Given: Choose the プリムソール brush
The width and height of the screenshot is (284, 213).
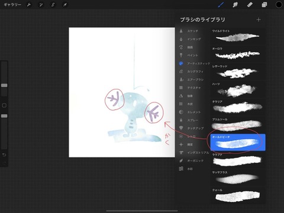Looking at the screenshot, I should [238, 124].
